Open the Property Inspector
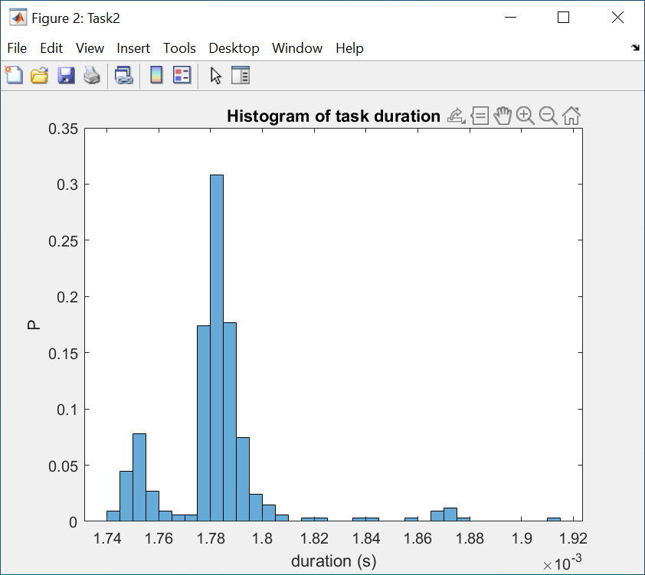Image resolution: width=645 pixels, height=575 pixels. (241, 75)
